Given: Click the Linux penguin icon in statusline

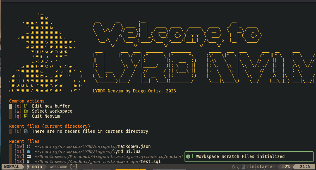Looking at the screenshot, I should (x=233, y=167).
